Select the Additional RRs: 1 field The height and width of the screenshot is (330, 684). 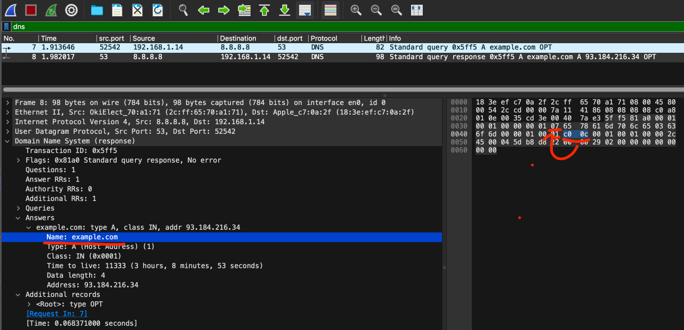(x=61, y=198)
